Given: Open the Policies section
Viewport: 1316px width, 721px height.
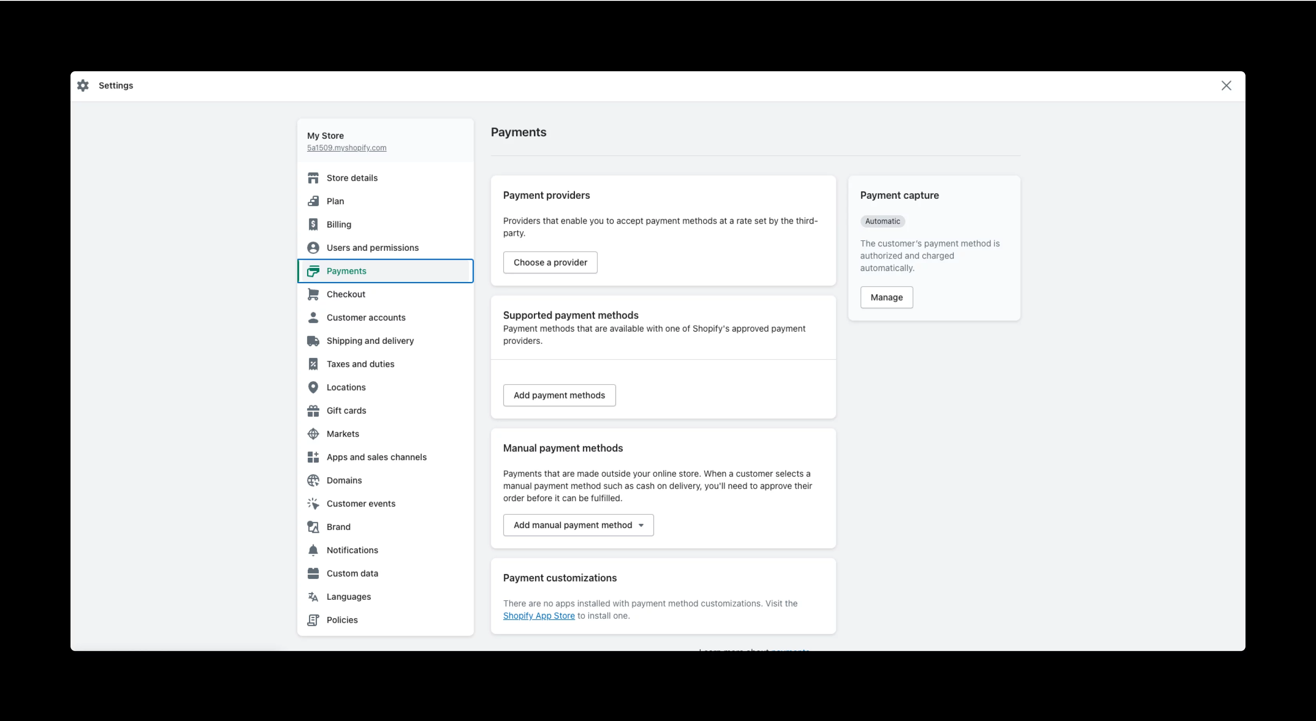Looking at the screenshot, I should pyautogui.click(x=342, y=620).
